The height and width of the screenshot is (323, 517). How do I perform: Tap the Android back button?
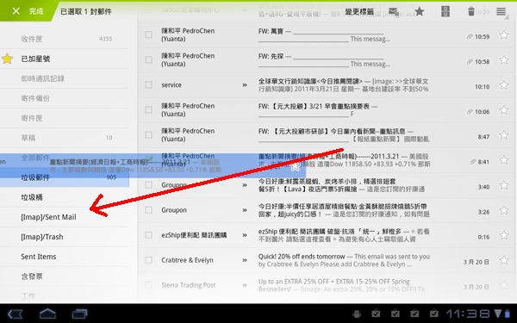[x=16, y=314]
